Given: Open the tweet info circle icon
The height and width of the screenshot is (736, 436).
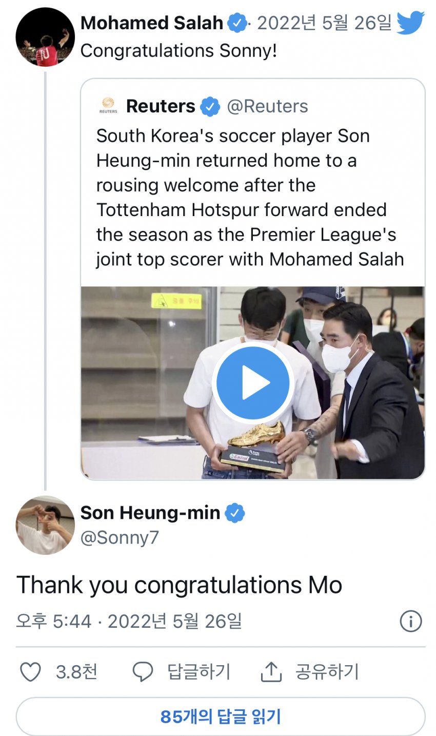Looking at the screenshot, I should click(x=410, y=621).
